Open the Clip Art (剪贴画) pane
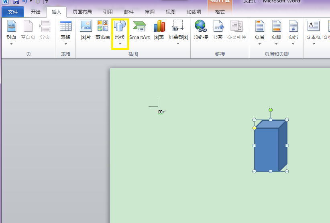Image resolution: width=330 pixels, height=223 pixels. [x=102, y=30]
